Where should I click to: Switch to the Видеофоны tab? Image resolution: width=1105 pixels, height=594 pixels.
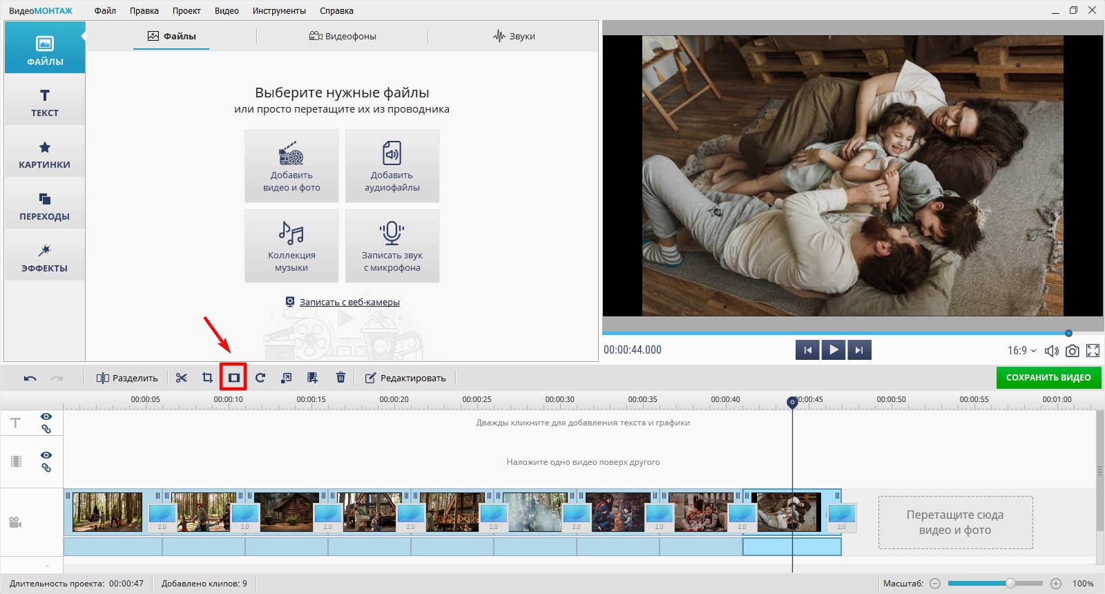pyautogui.click(x=343, y=36)
